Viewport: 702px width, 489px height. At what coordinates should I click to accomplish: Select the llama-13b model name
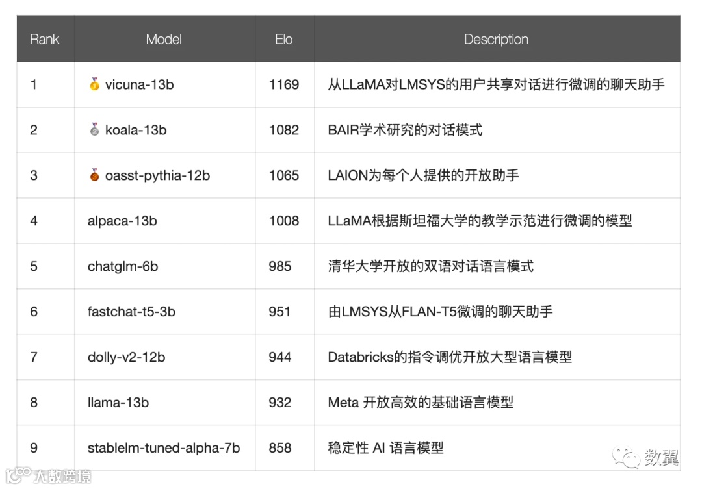click(x=118, y=403)
